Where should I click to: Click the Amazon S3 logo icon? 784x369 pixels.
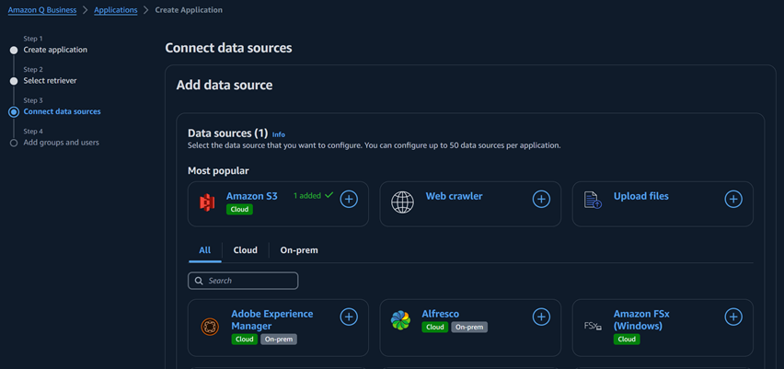click(x=208, y=202)
